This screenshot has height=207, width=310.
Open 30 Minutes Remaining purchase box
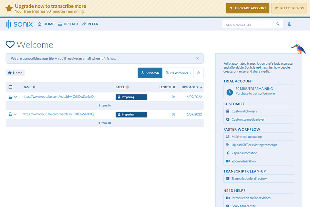tap(259, 91)
